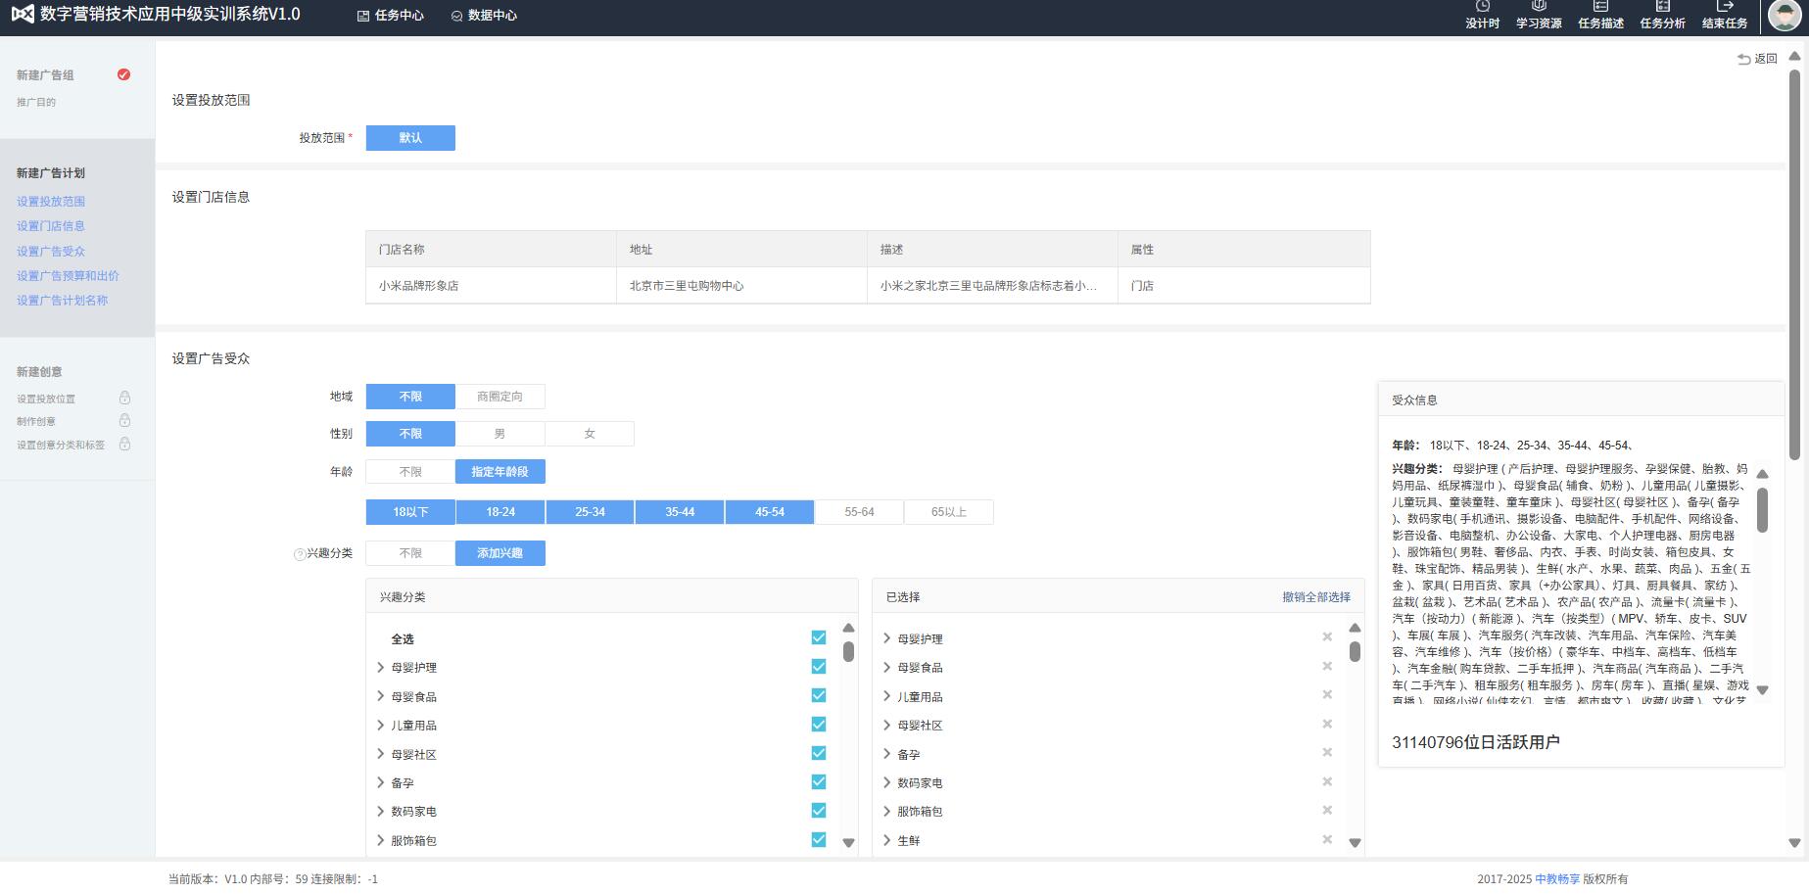Open 任务分析 task analysis icon

click(1662, 7)
